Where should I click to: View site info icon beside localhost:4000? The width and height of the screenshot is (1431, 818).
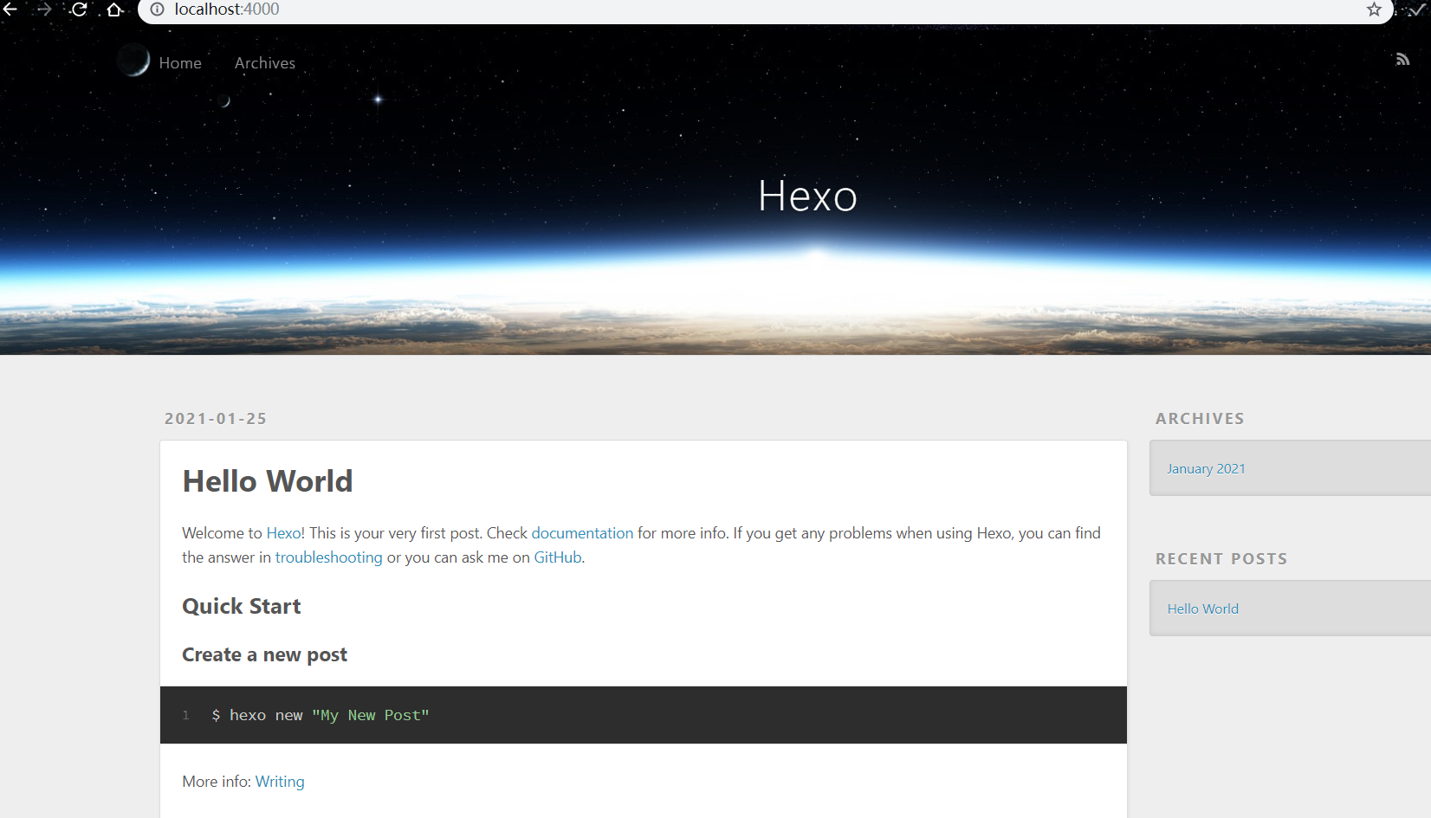158,10
